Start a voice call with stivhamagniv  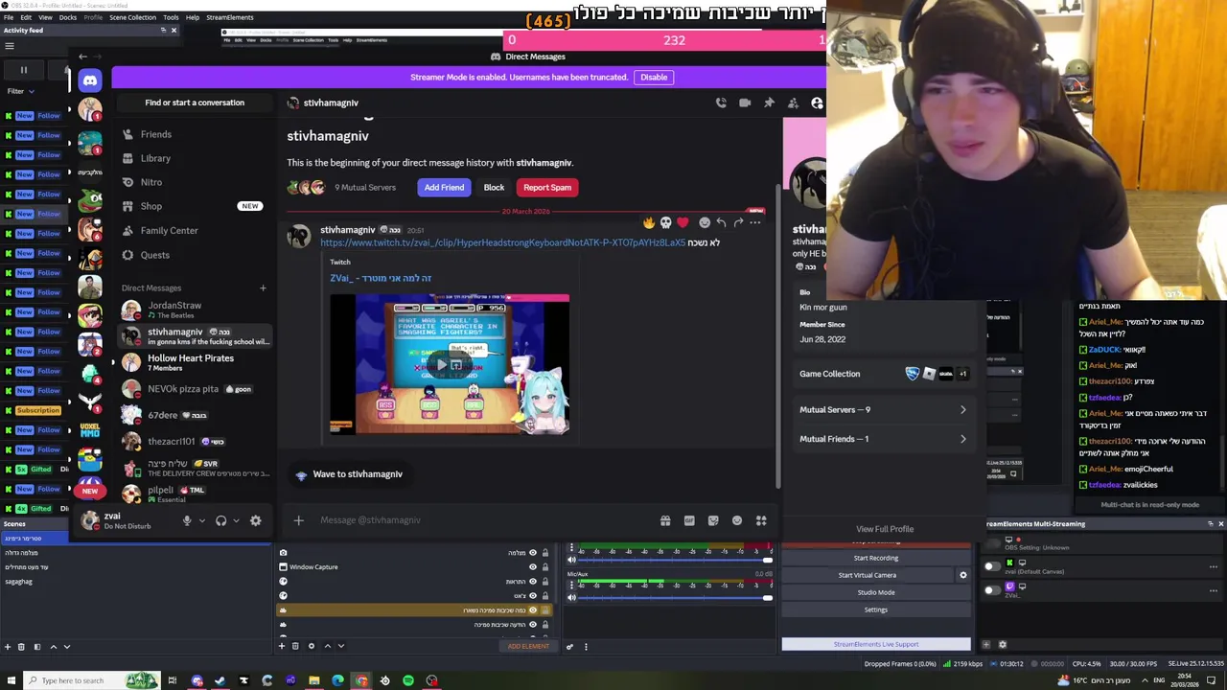tap(721, 103)
